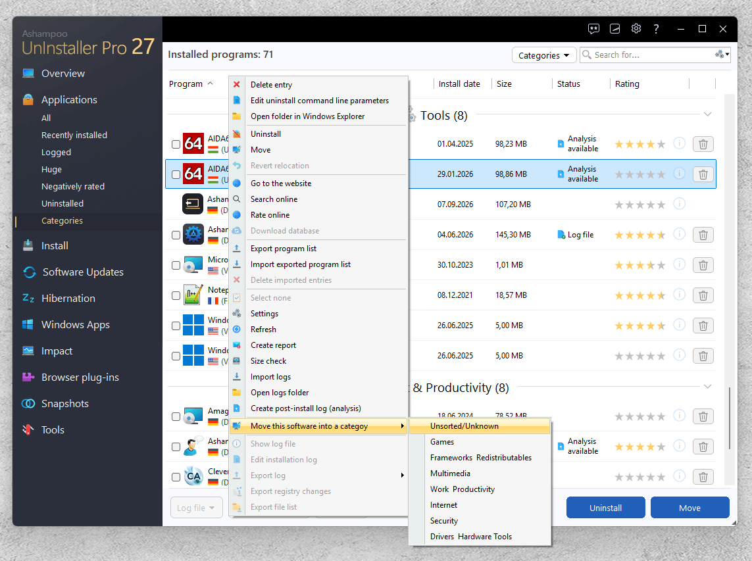Click the Size column header
The height and width of the screenshot is (561, 752).
(x=504, y=84)
